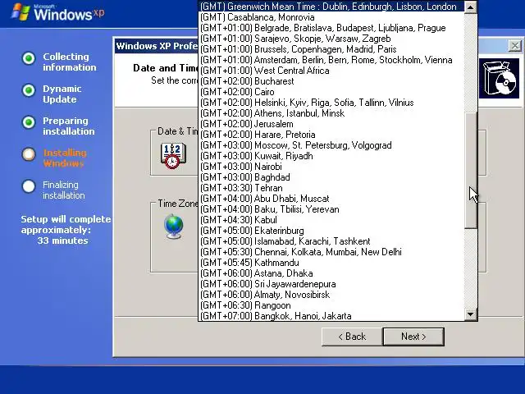The image size is (525, 394).
Task: Click the time zone list scrollbar thumb
Action: coord(470,171)
